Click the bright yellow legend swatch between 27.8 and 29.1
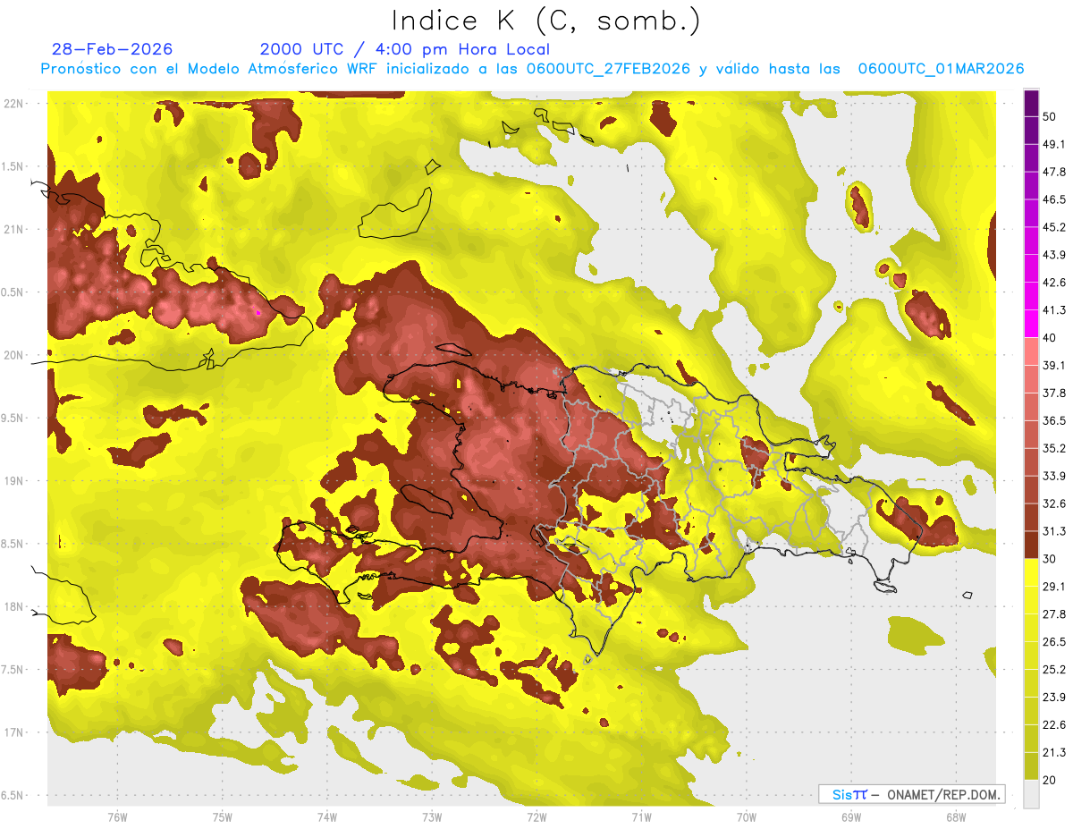The width and height of the screenshot is (1073, 829). point(1031,599)
